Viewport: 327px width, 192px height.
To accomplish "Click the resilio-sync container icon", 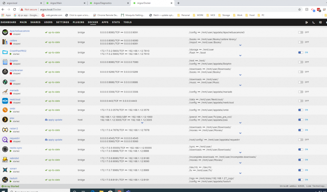I will 5,149.
